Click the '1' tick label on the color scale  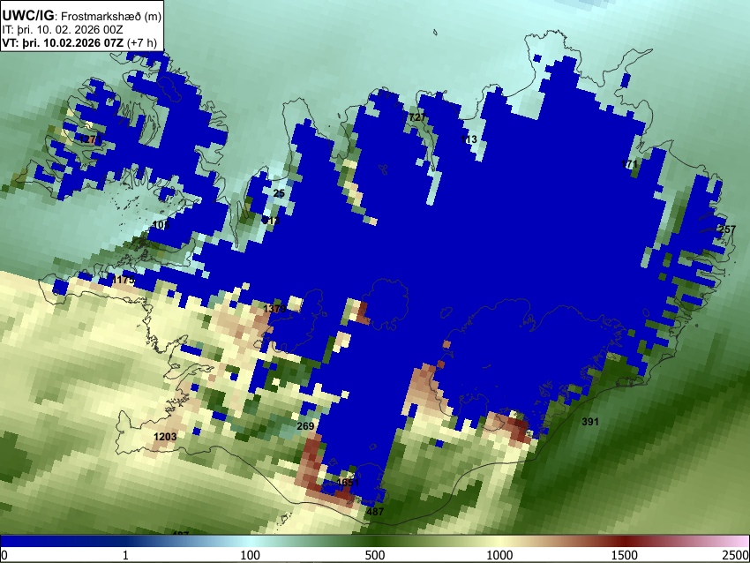click(125, 555)
